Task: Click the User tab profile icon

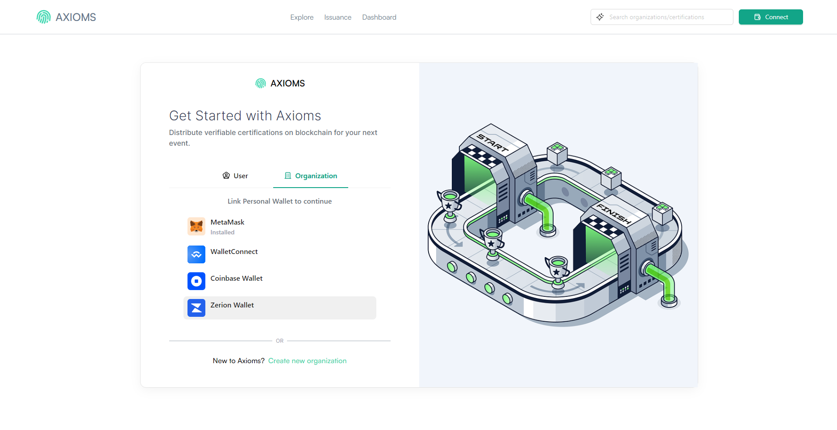Action: click(226, 176)
